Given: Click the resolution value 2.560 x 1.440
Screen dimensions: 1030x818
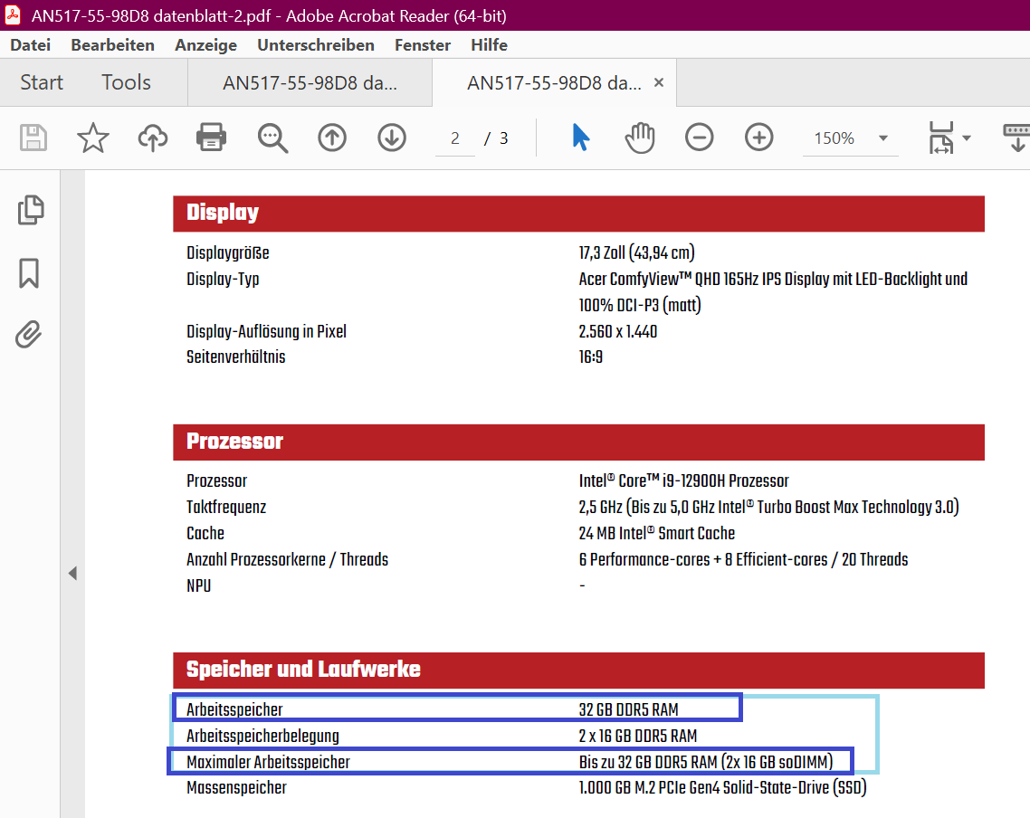Looking at the screenshot, I should point(617,331).
